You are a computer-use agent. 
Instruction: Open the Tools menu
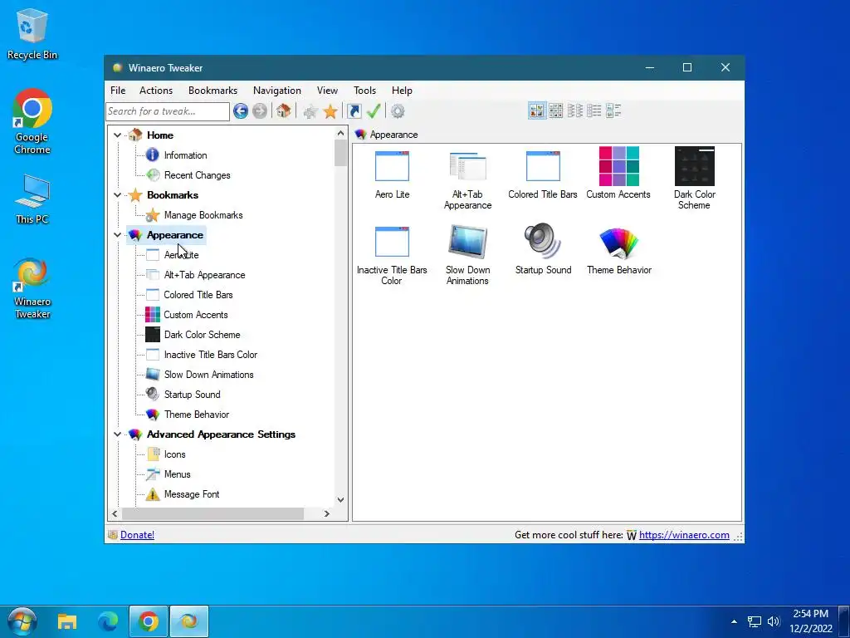[x=365, y=91]
